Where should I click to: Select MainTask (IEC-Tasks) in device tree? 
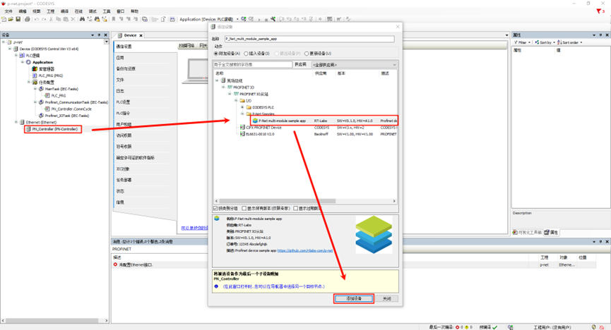pyautogui.click(x=61, y=89)
